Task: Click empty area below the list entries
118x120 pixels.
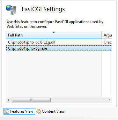Action: tap(54, 74)
